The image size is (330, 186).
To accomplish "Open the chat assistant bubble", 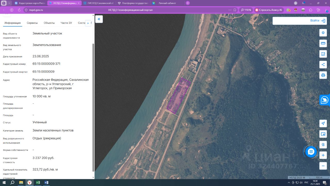I will coord(311,152).
